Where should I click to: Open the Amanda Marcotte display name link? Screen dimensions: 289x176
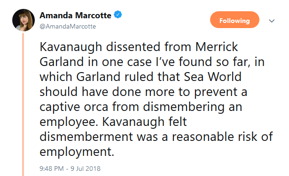pos(75,15)
